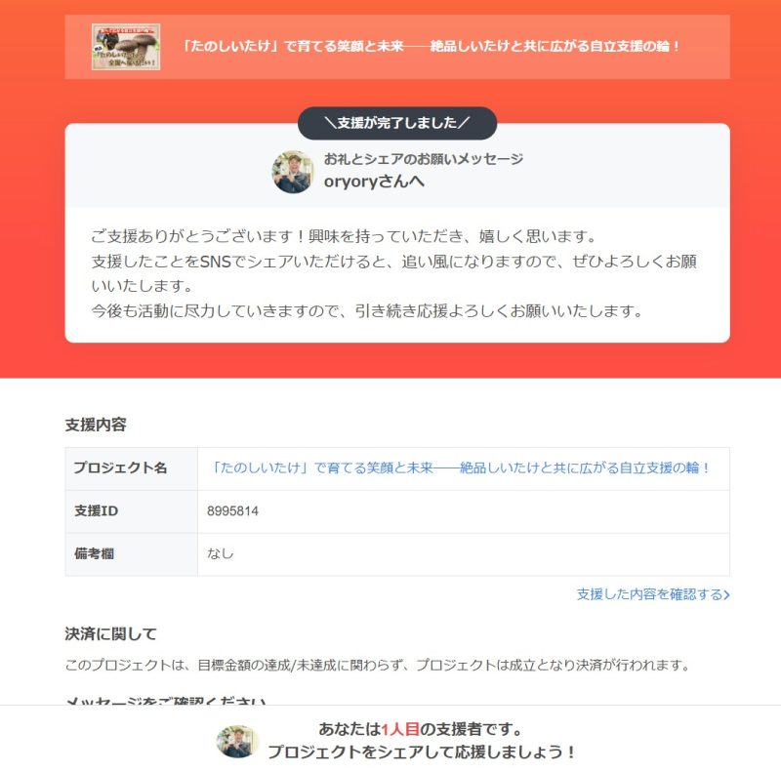Image resolution: width=781 pixels, height=772 pixels.
Task: Click the なし value in 備考欄 row
Action: (x=221, y=553)
